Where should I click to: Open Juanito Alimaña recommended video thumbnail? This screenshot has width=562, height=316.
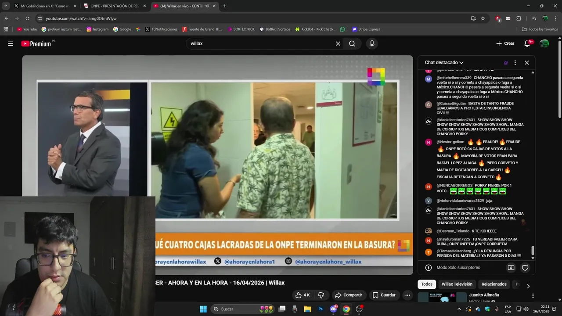pyautogui.click(x=442, y=298)
